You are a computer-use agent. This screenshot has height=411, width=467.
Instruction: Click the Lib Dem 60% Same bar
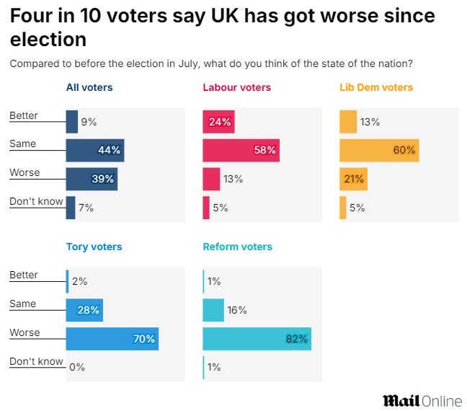coord(379,151)
